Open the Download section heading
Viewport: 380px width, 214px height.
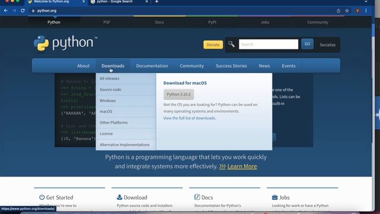tap(135, 197)
